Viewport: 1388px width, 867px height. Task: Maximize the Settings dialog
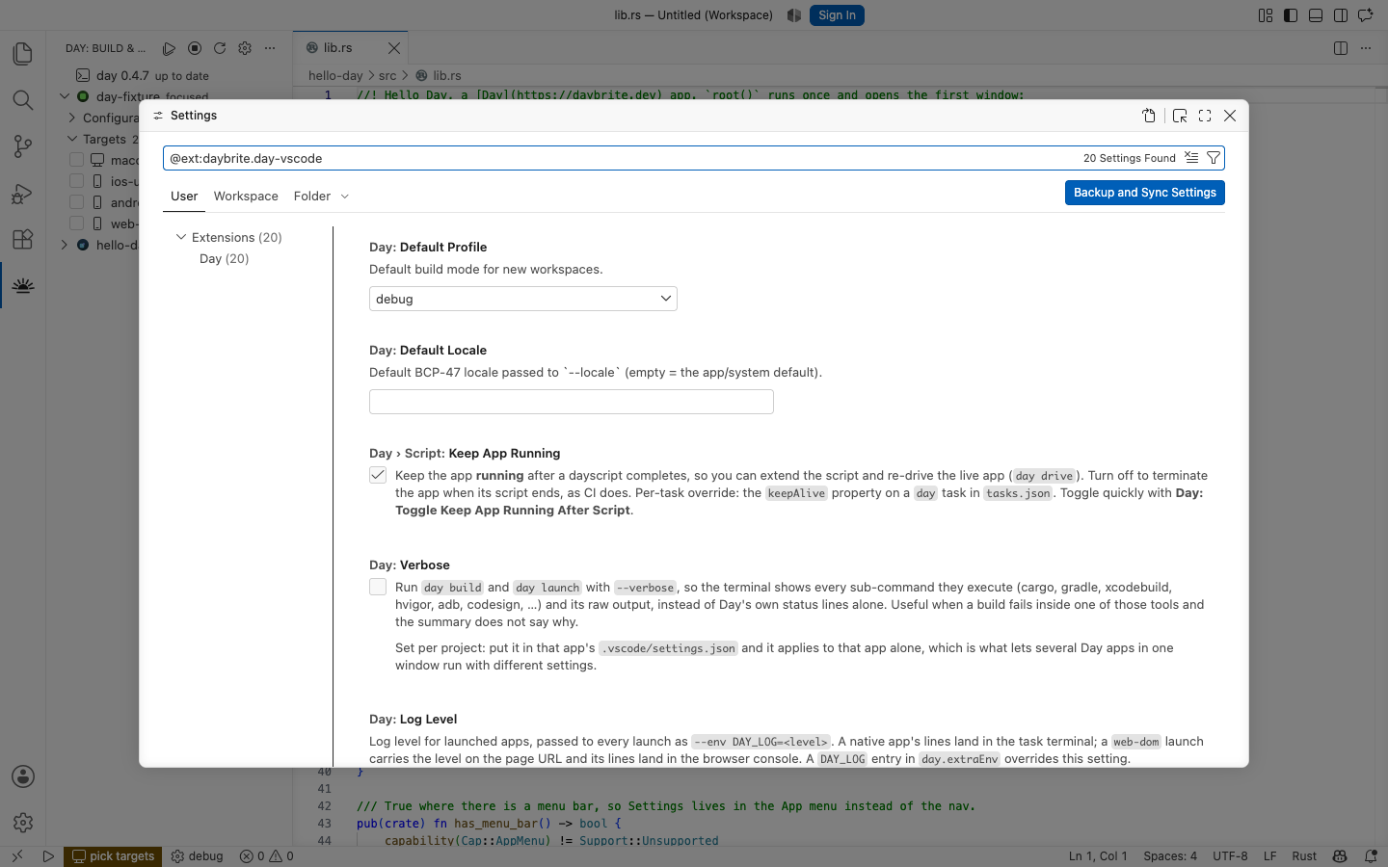coord(1205,116)
